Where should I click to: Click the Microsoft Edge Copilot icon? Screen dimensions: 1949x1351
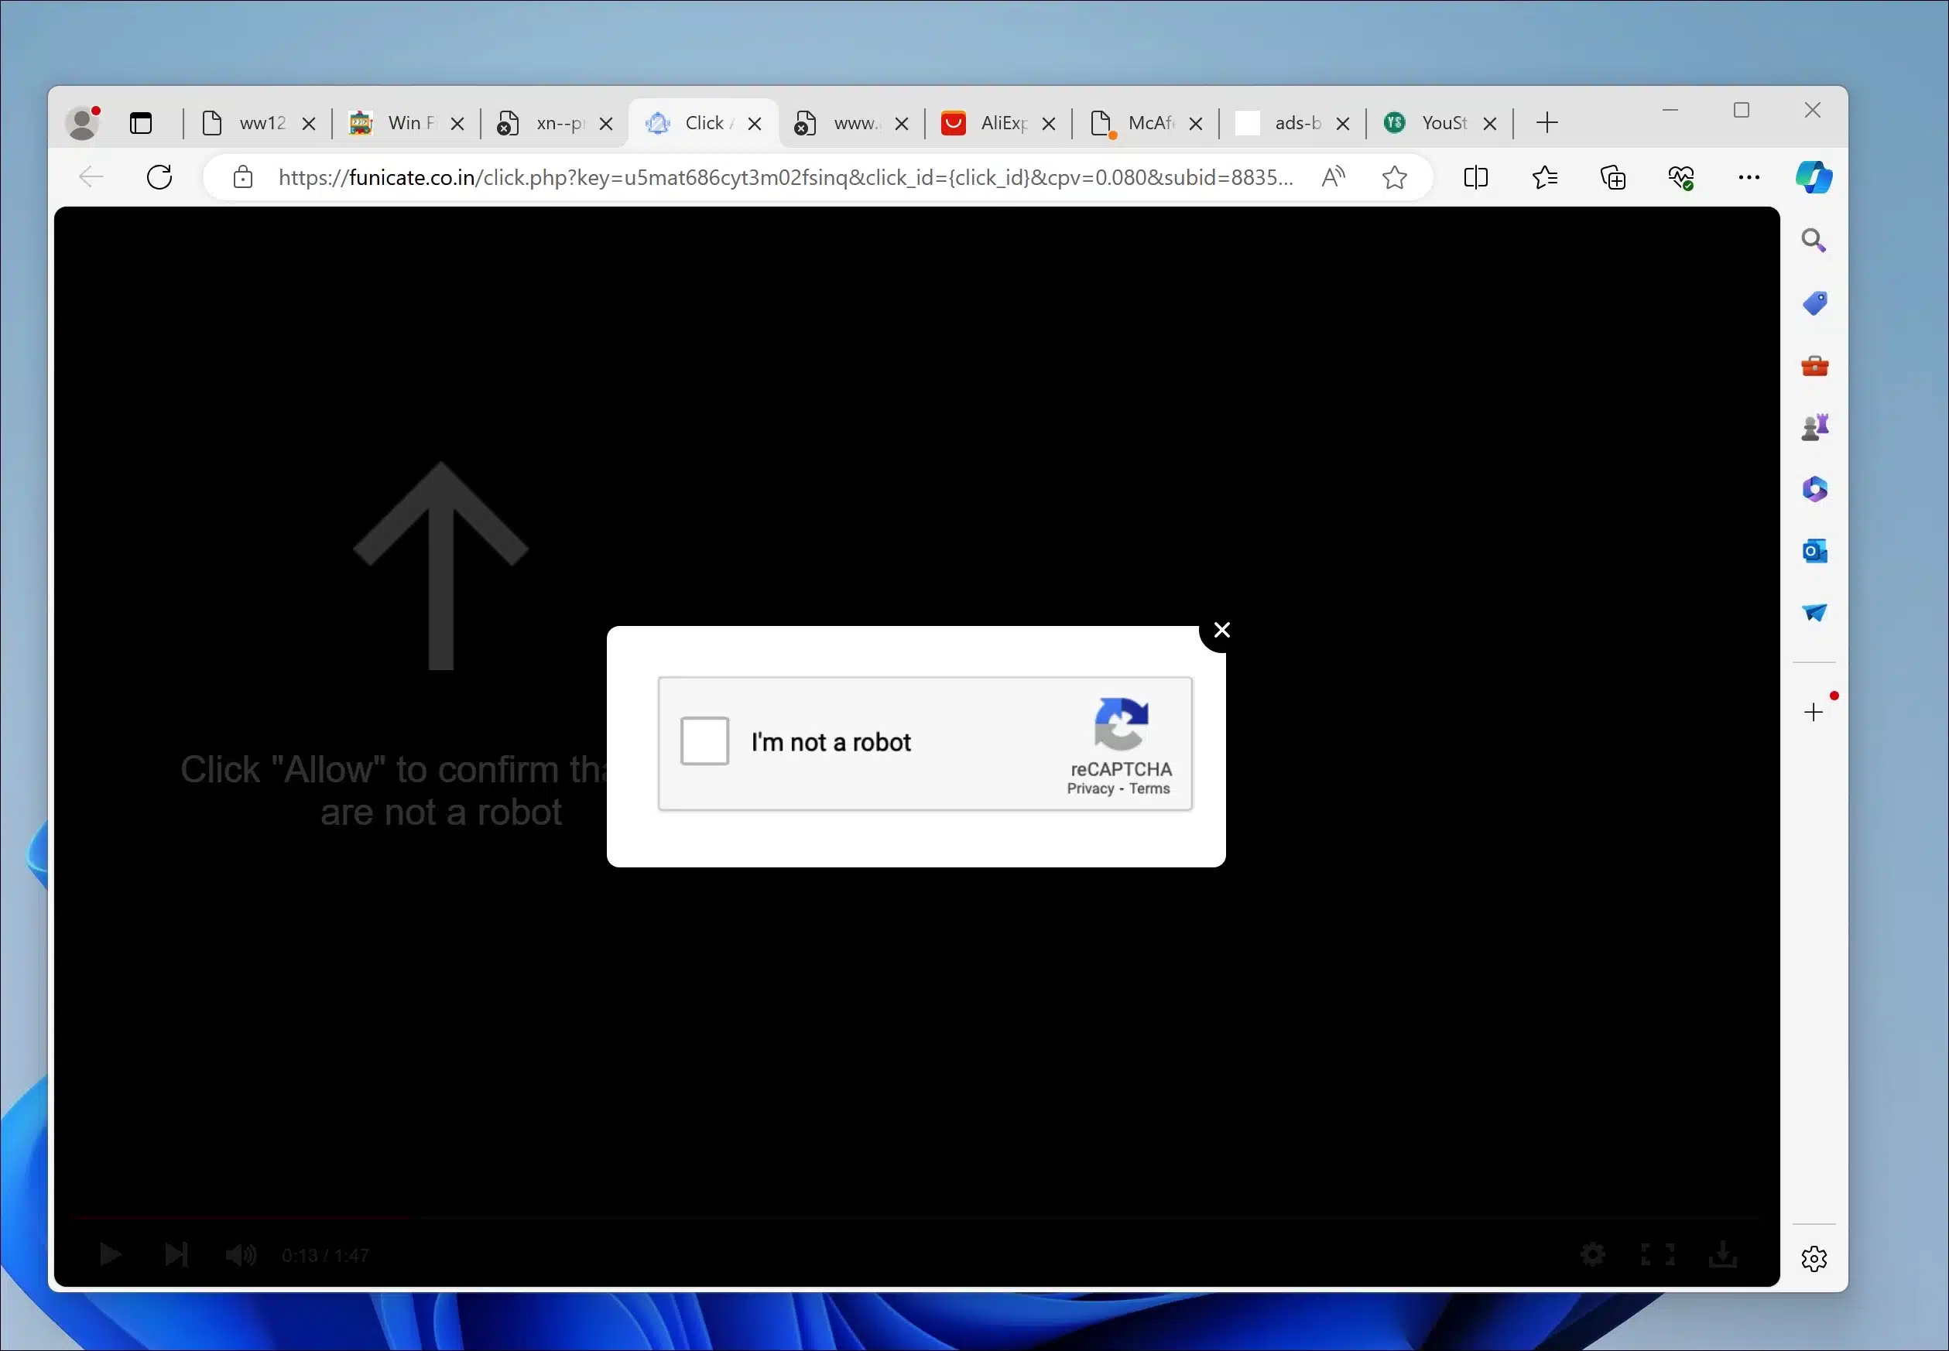coord(1814,177)
